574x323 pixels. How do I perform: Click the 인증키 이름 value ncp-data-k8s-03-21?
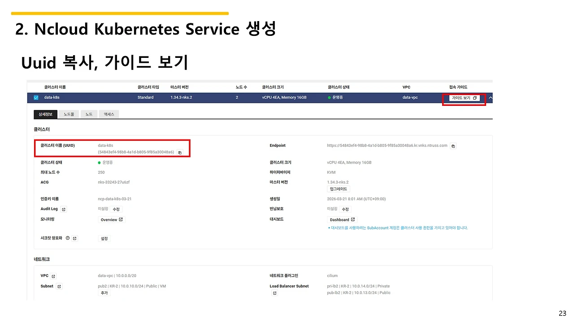pos(115,199)
